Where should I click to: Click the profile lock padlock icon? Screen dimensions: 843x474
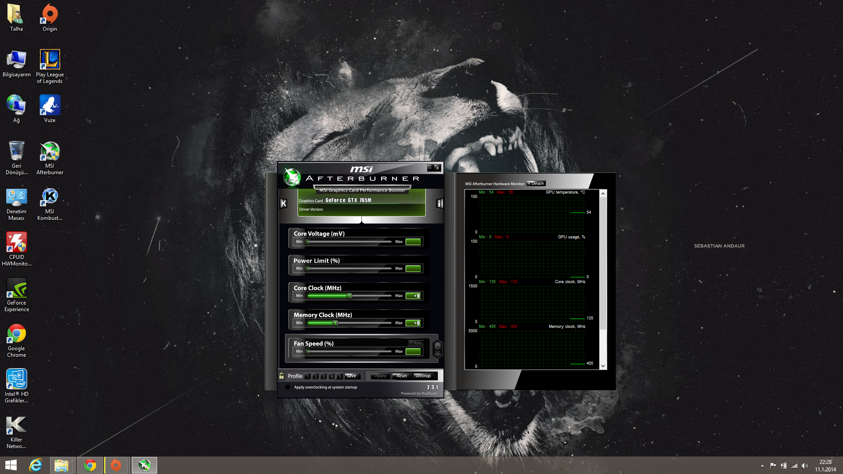coord(281,376)
